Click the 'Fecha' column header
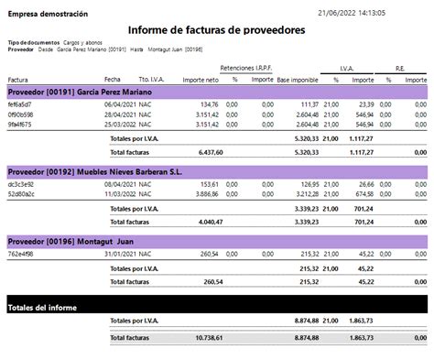Image resolution: width=434 pixels, height=360 pixels. (113, 80)
